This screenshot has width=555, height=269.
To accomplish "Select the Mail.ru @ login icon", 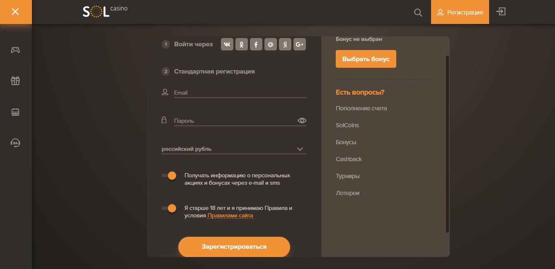I will [271, 44].
